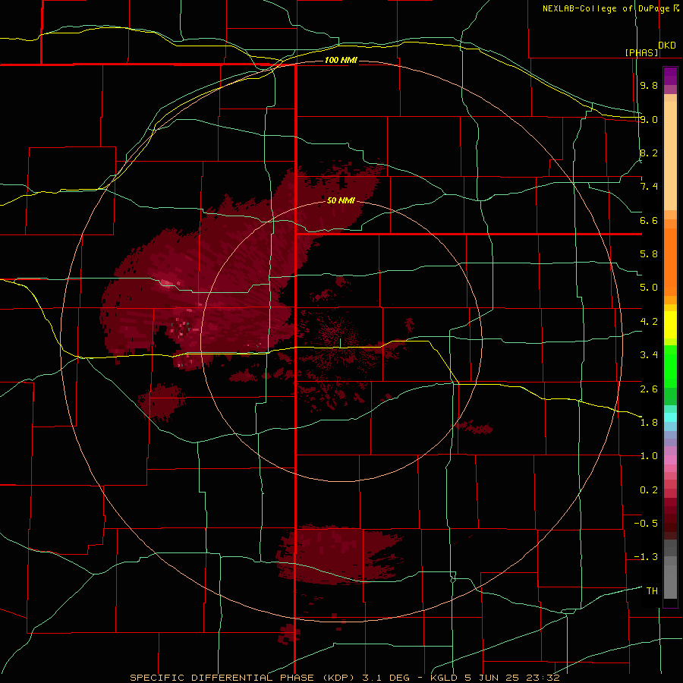Screen dimensions: 683x683
Task: Select the dark red segment of color bar
Action: (670, 518)
